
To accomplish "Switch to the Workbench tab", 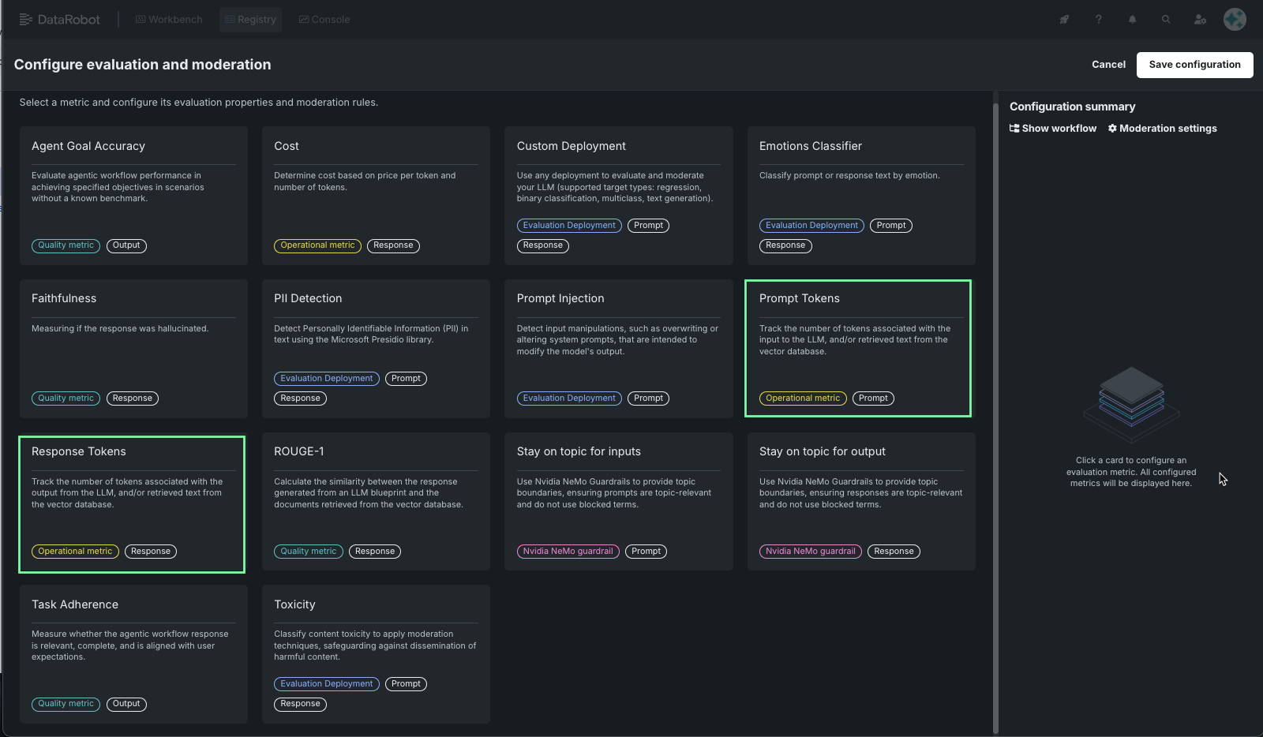I will [x=169, y=20].
